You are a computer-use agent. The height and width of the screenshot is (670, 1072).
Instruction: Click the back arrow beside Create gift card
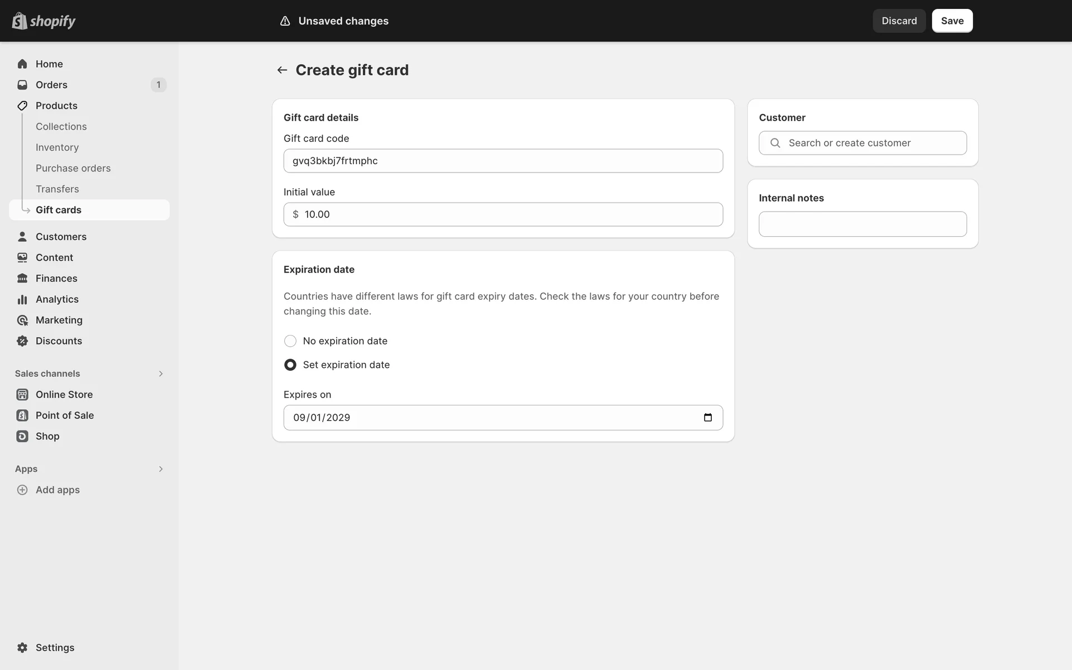pyautogui.click(x=282, y=70)
